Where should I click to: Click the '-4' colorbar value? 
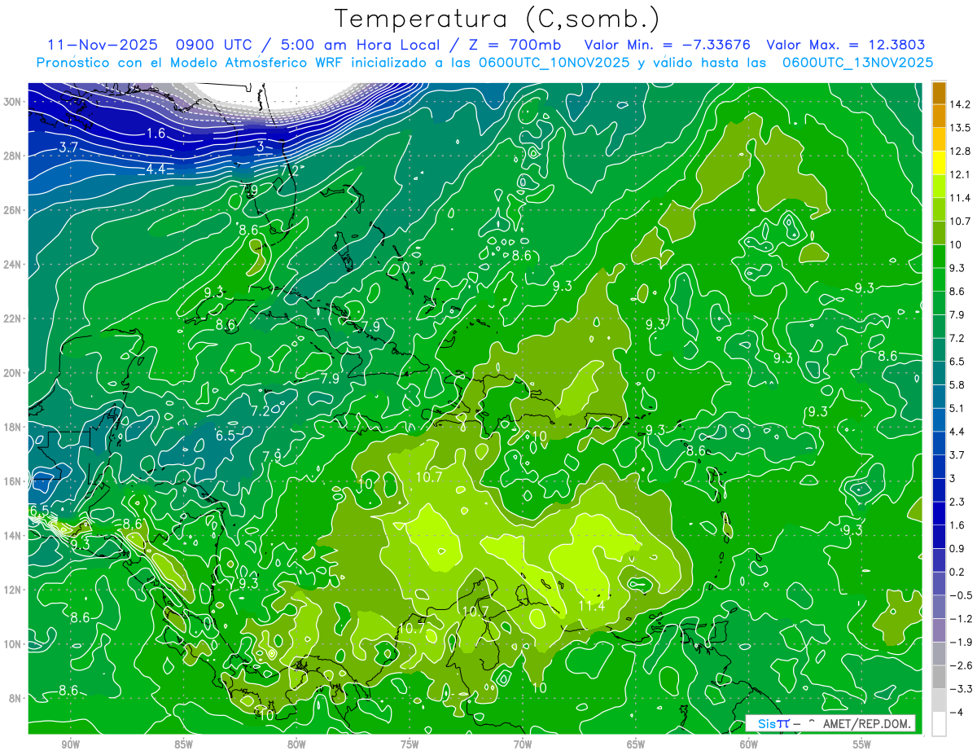(957, 712)
